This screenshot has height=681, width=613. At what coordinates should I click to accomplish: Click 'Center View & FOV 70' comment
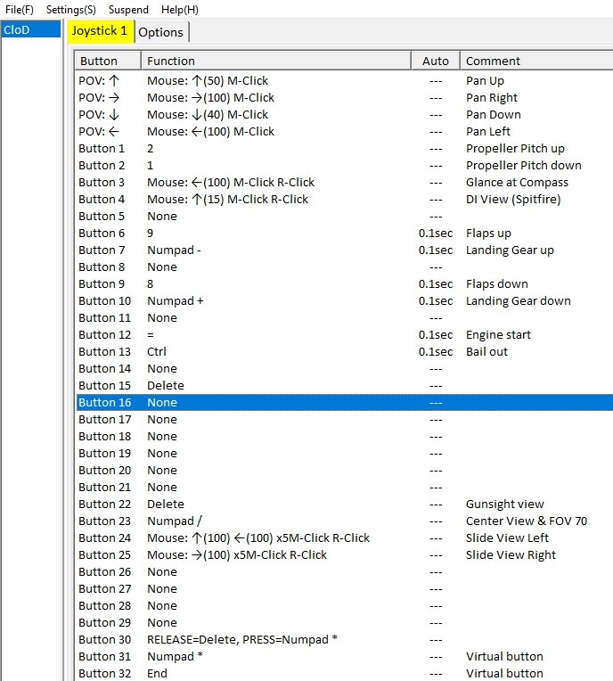click(527, 521)
